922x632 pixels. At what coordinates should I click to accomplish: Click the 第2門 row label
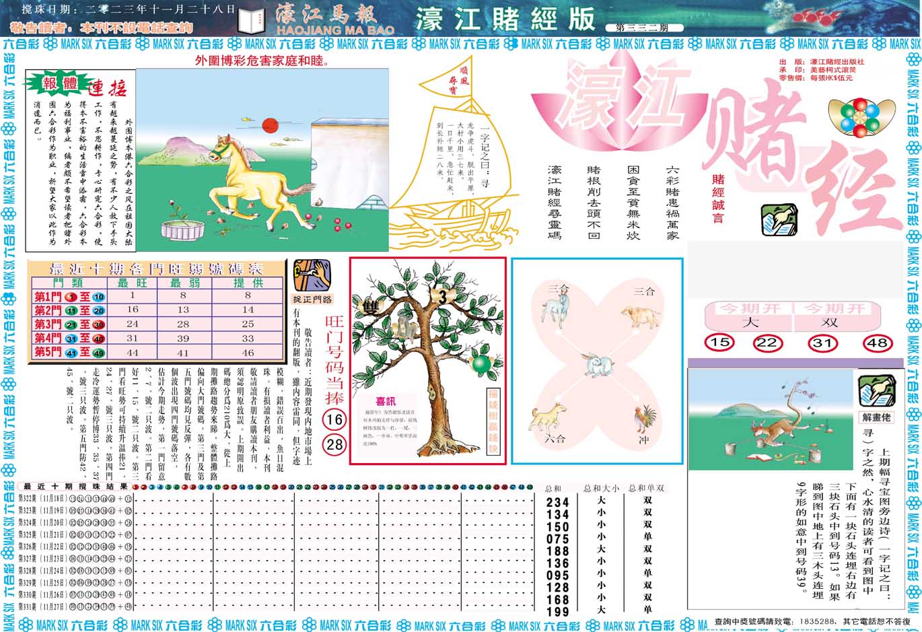[69, 310]
